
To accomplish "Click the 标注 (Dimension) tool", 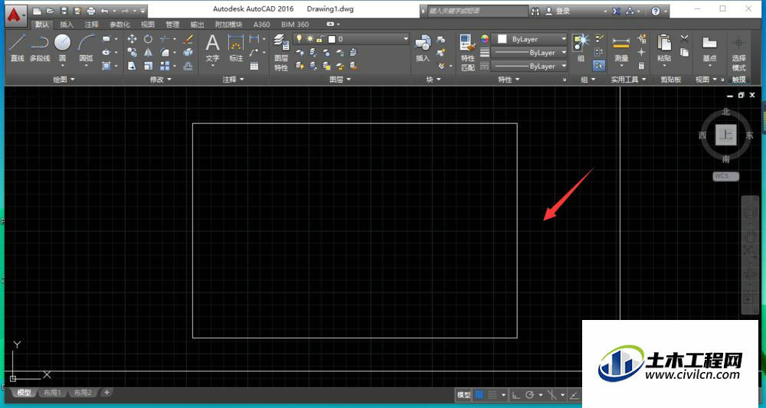I will 236,47.
